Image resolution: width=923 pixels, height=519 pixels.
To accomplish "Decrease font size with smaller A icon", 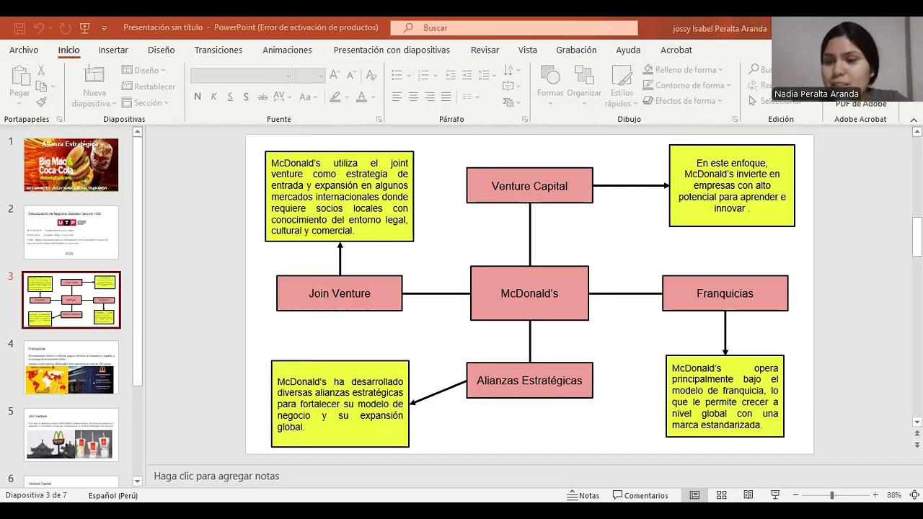I will pyautogui.click(x=352, y=75).
